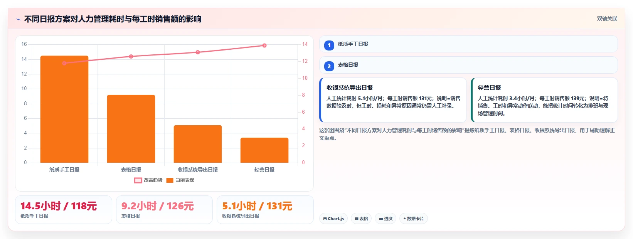Expand item 2 表格日报
The height and width of the screenshot is (239, 633).
468,65
